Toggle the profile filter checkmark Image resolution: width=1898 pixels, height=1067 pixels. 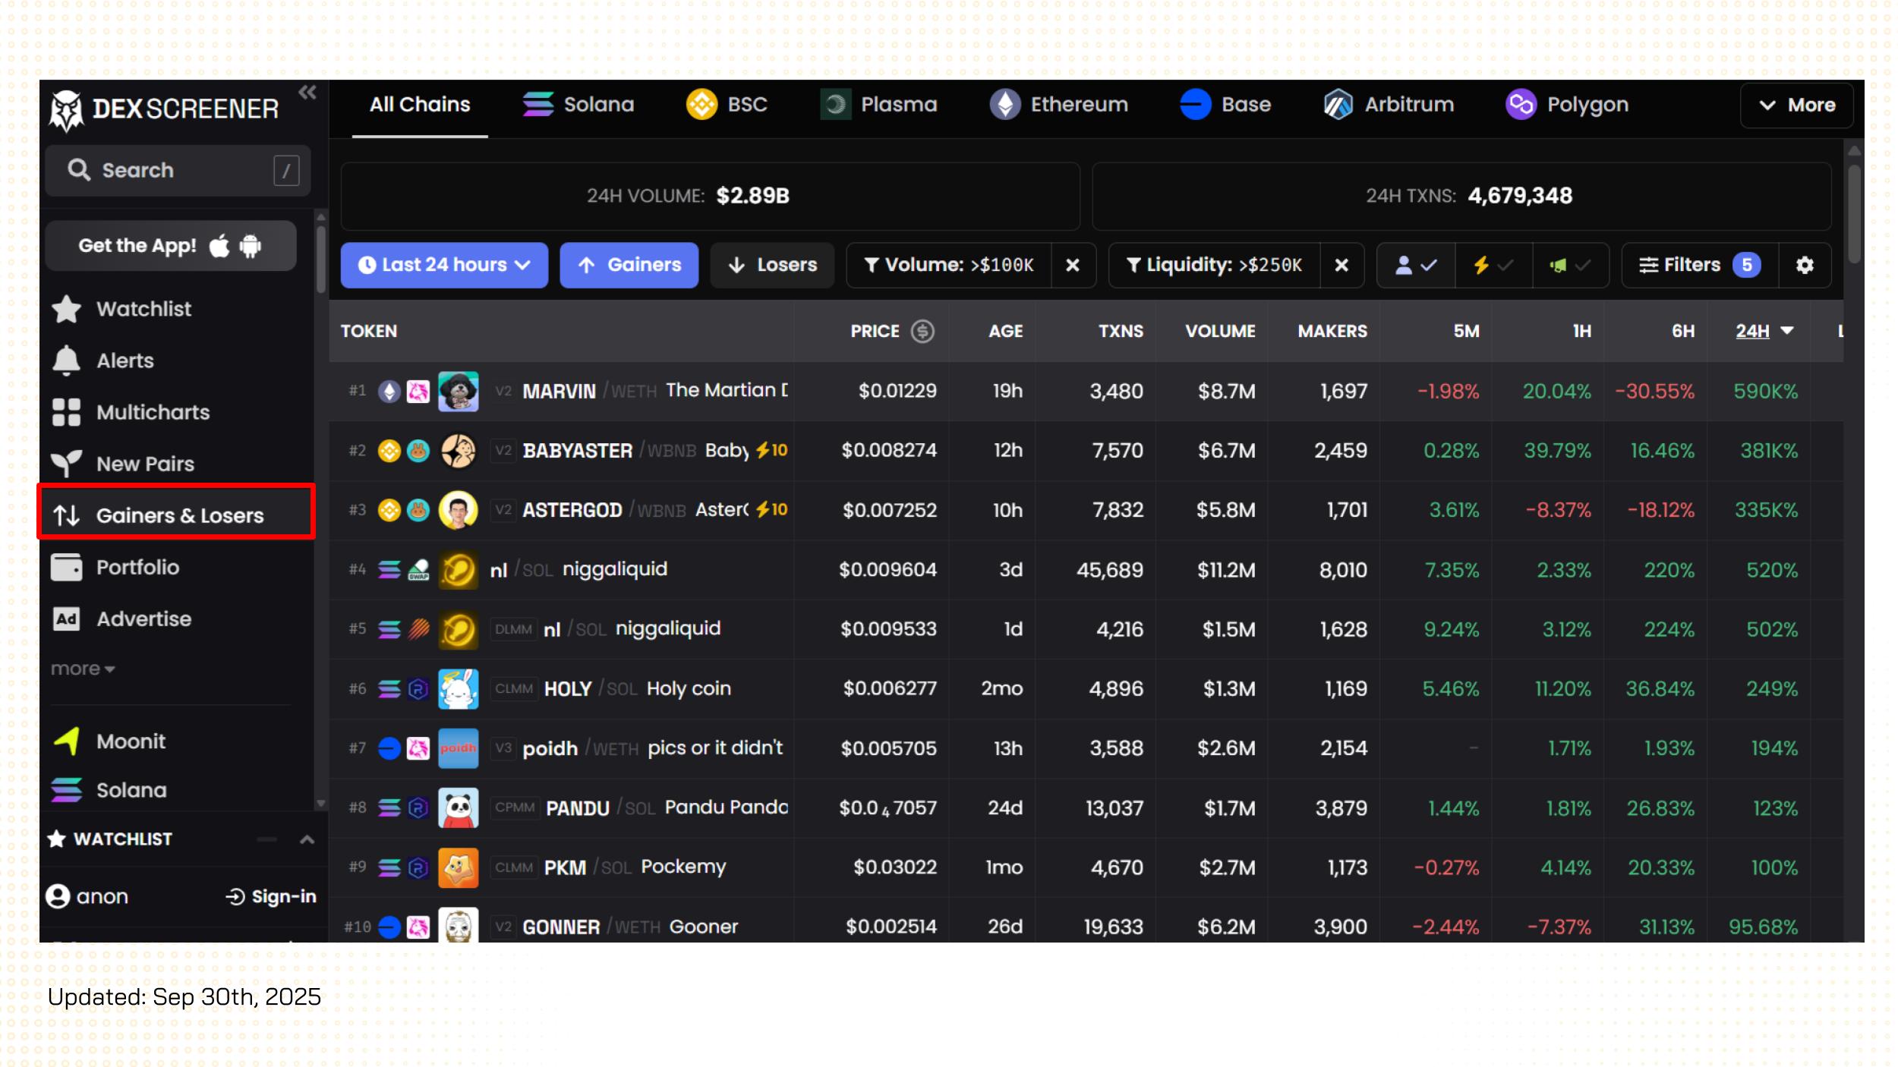(1416, 265)
